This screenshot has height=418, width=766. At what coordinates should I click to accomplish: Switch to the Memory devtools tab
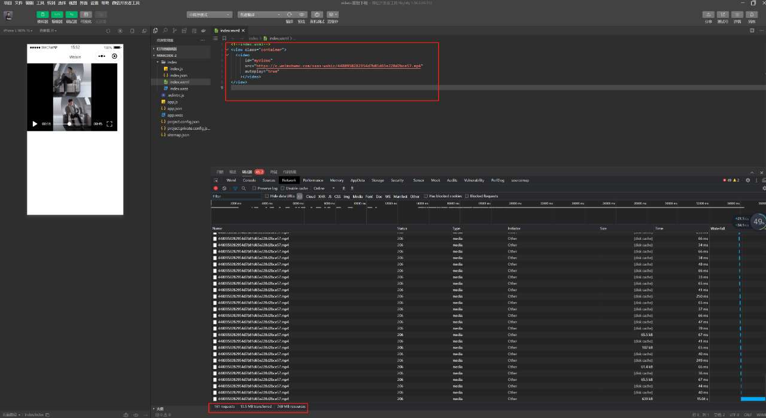pyautogui.click(x=337, y=180)
